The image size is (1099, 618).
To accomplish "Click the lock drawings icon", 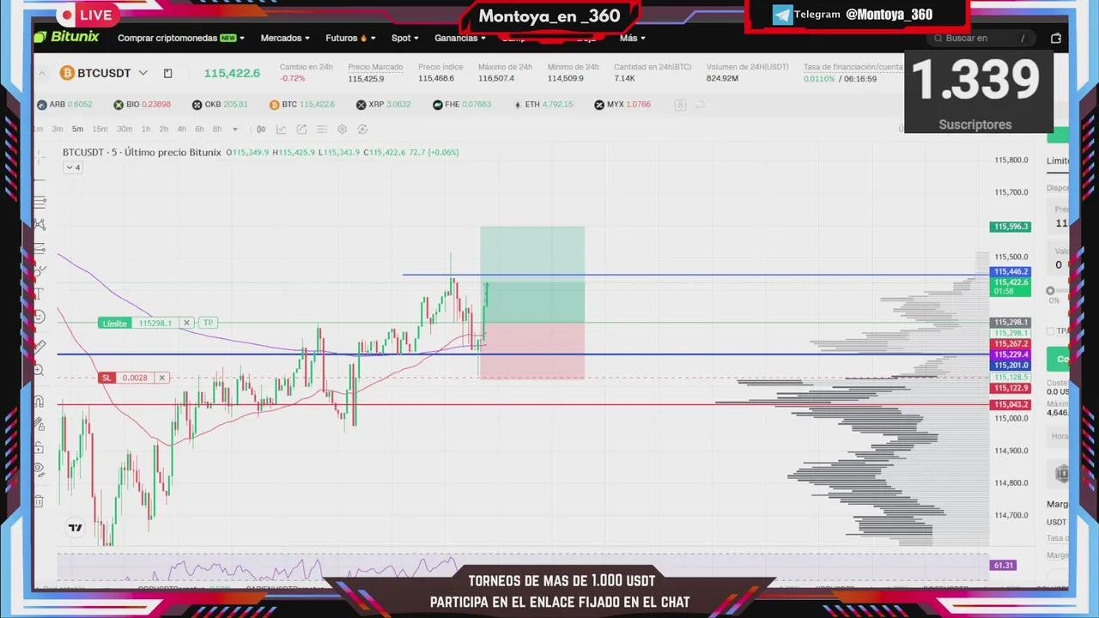I will (x=39, y=447).
